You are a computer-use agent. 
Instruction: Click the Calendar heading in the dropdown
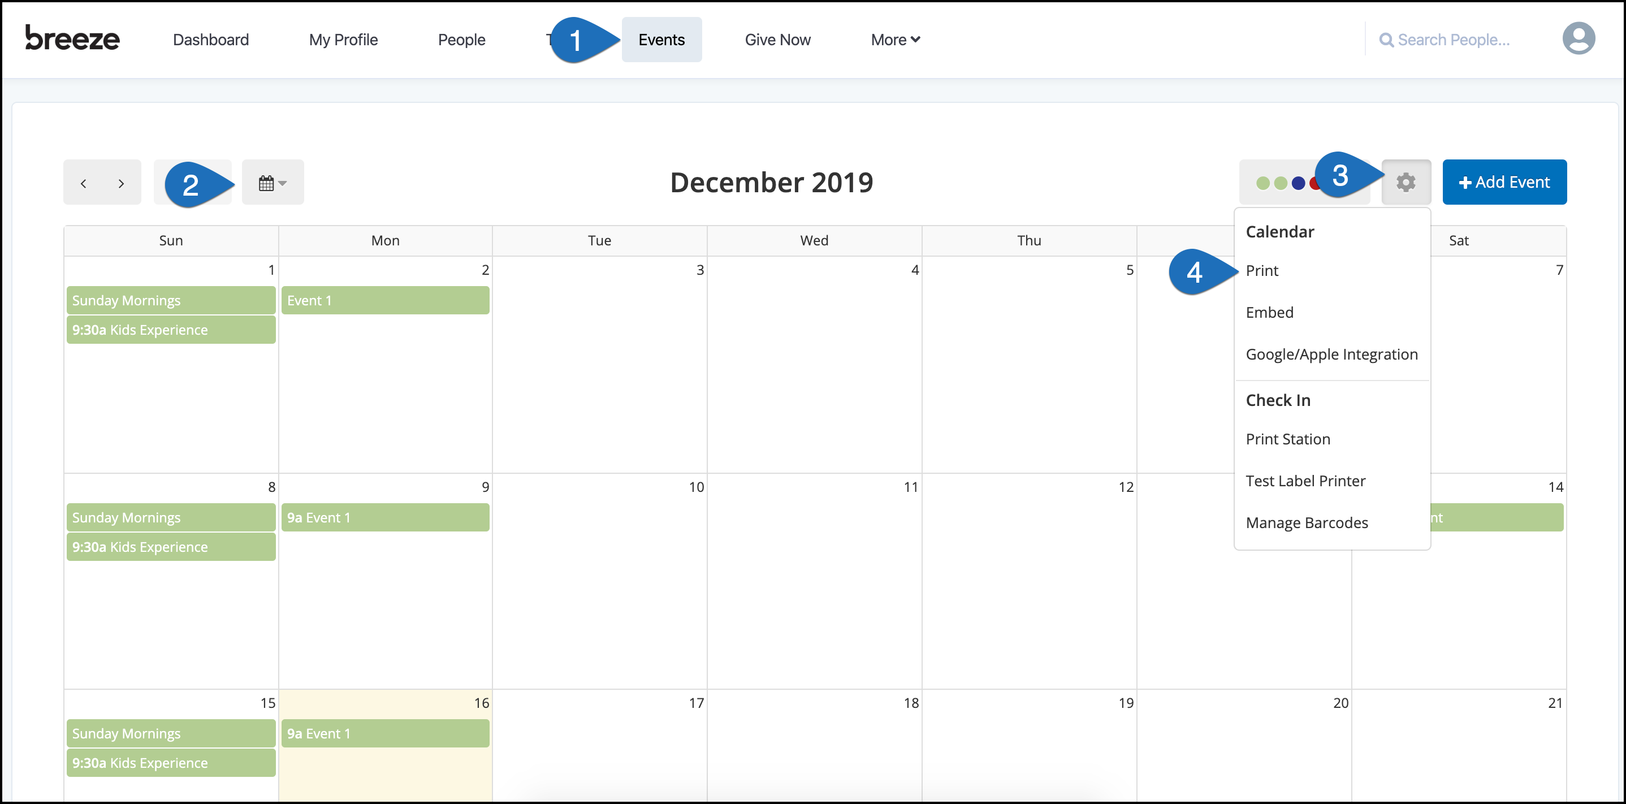(1279, 232)
